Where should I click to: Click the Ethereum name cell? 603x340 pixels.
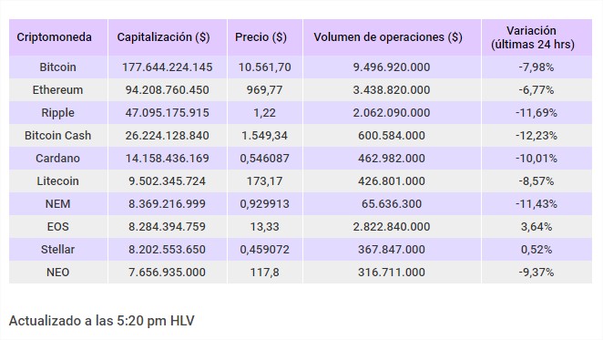[x=57, y=89]
